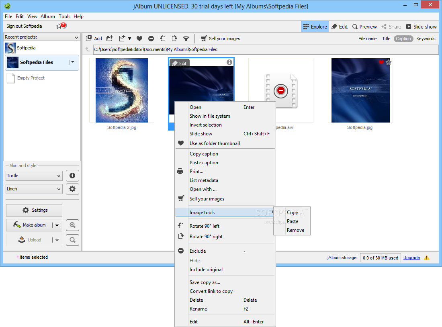Click the Add images plus icon
This screenshot has width=442, height=327.
coord(89,38)
